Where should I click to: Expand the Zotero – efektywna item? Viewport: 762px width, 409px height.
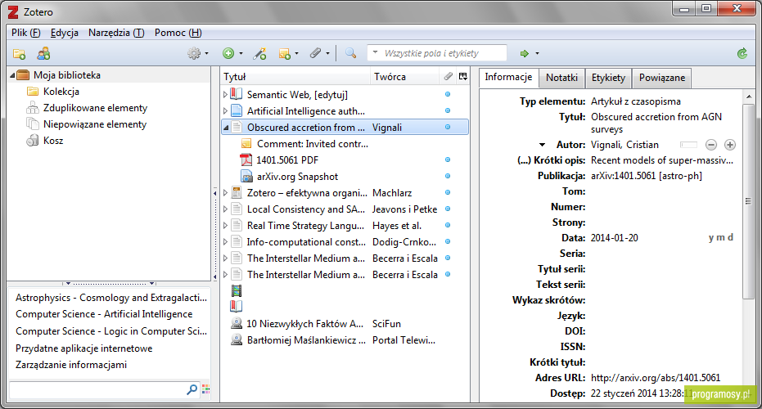coord(225,193)
